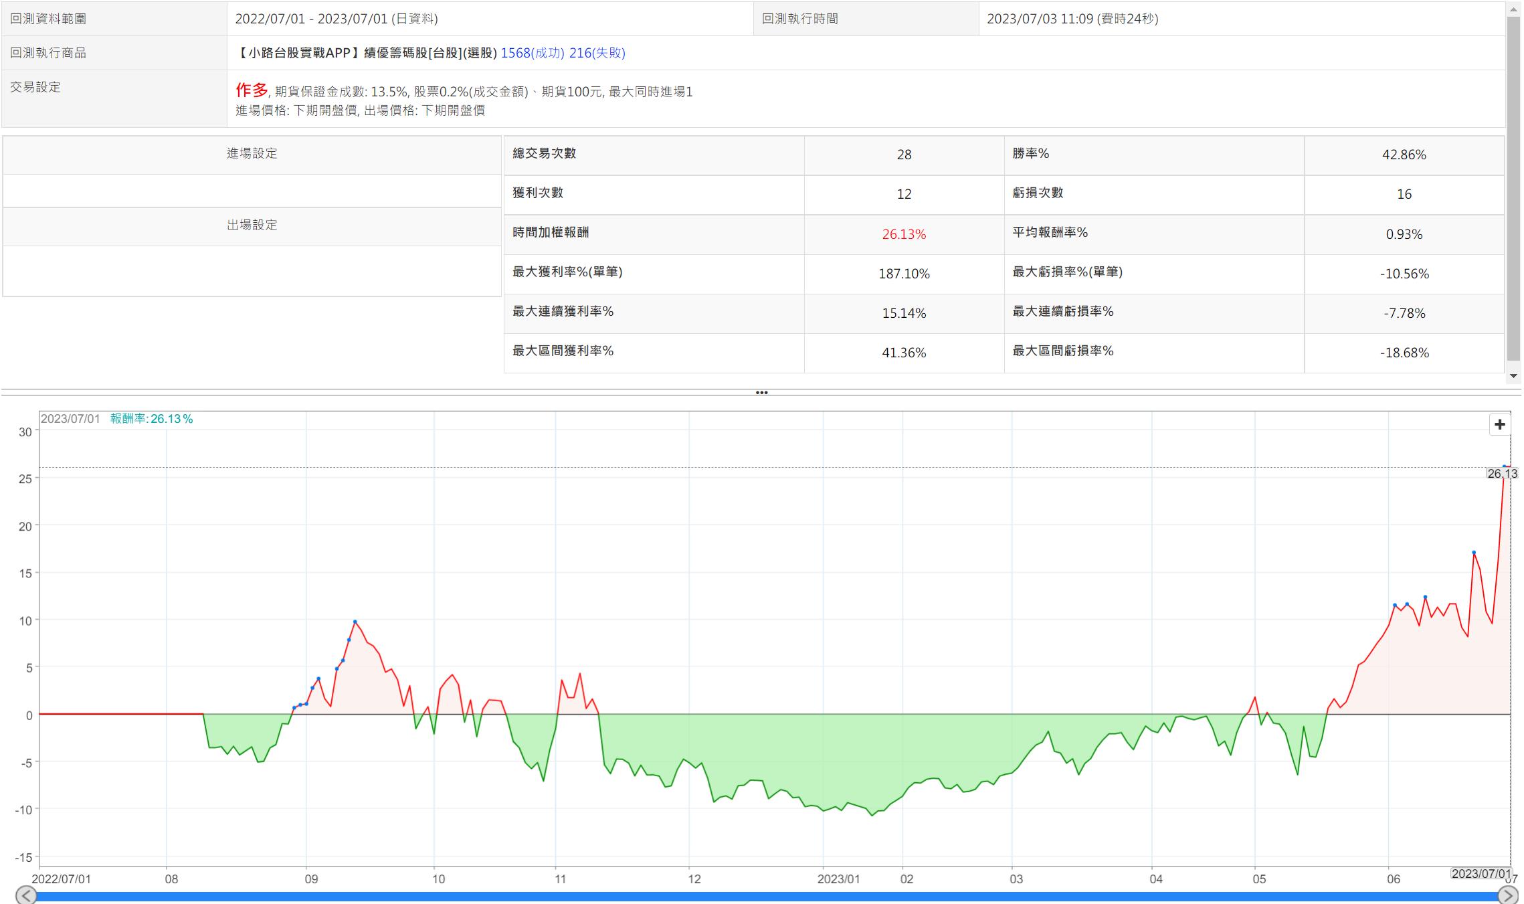Click the scroll-down arrow of the summary panel

(1513, 376)
